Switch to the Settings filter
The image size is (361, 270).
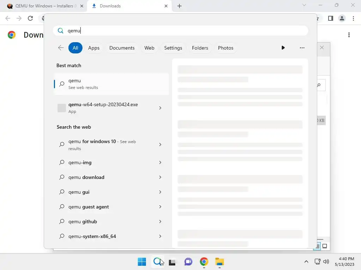tap(173, 48)
